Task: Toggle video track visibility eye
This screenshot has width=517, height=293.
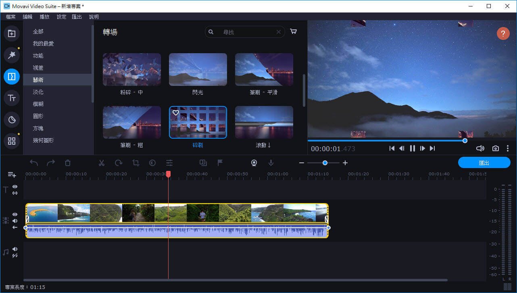Action: (15, 214)
